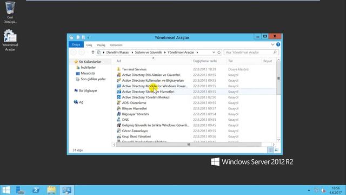Select Masaüstü in navigation pane
This screenshot has width=346, height=195.
pos(88,73)
